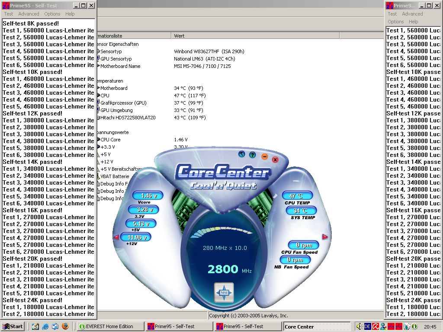Image resolution: width=443 pixels, height=332 pixels.
Task: Select the Core Center taskbar button
Action: click(316, 326)
